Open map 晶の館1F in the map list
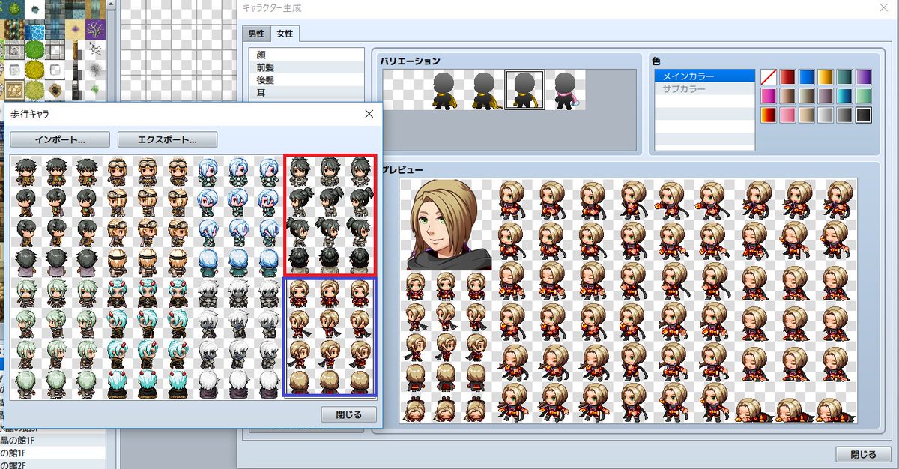 [x=52, y=441]
